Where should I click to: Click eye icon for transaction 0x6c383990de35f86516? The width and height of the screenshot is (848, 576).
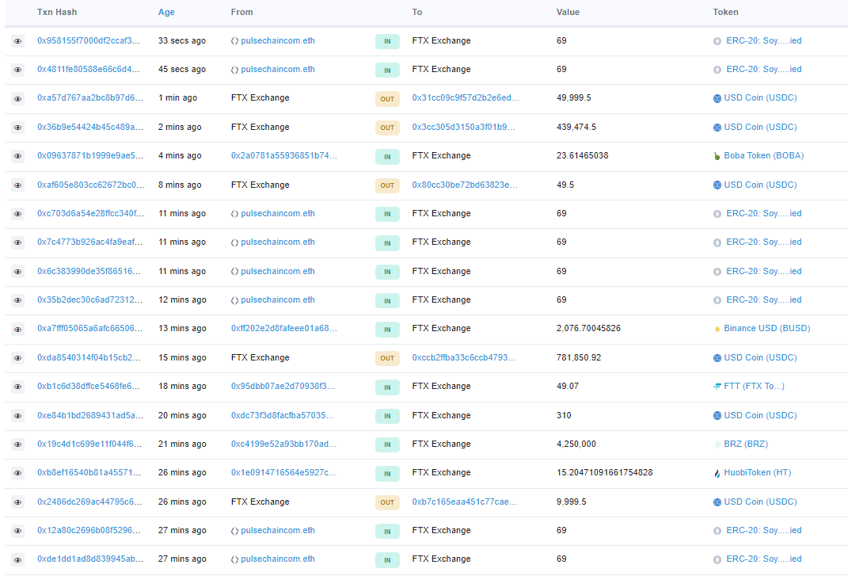coord(18,272)
